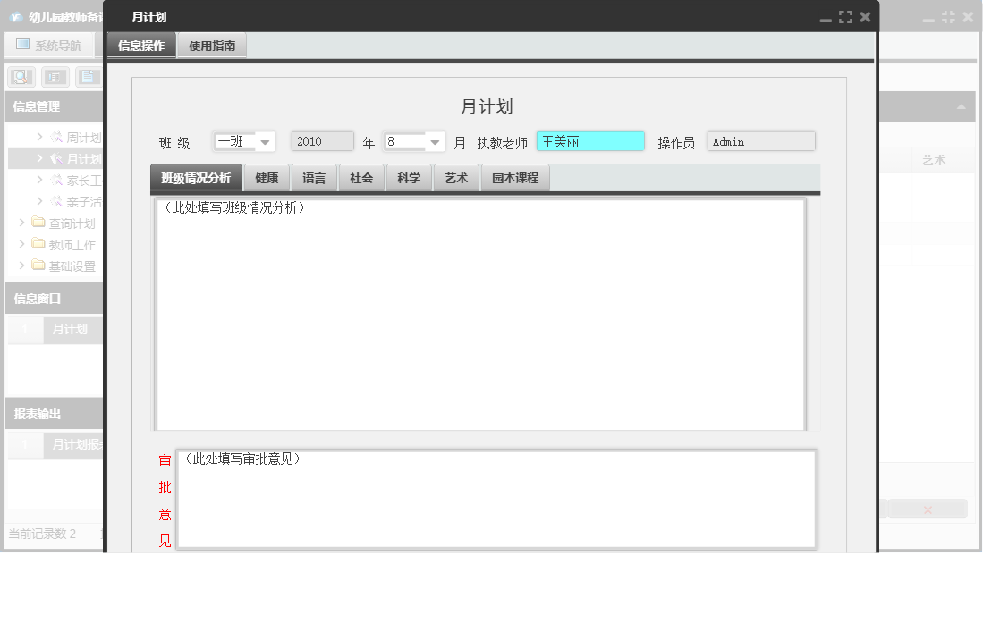The width and height of the screenshot is (983, 639).
Task: Click the 亲子活 item icon
Action: click(56, 201)
